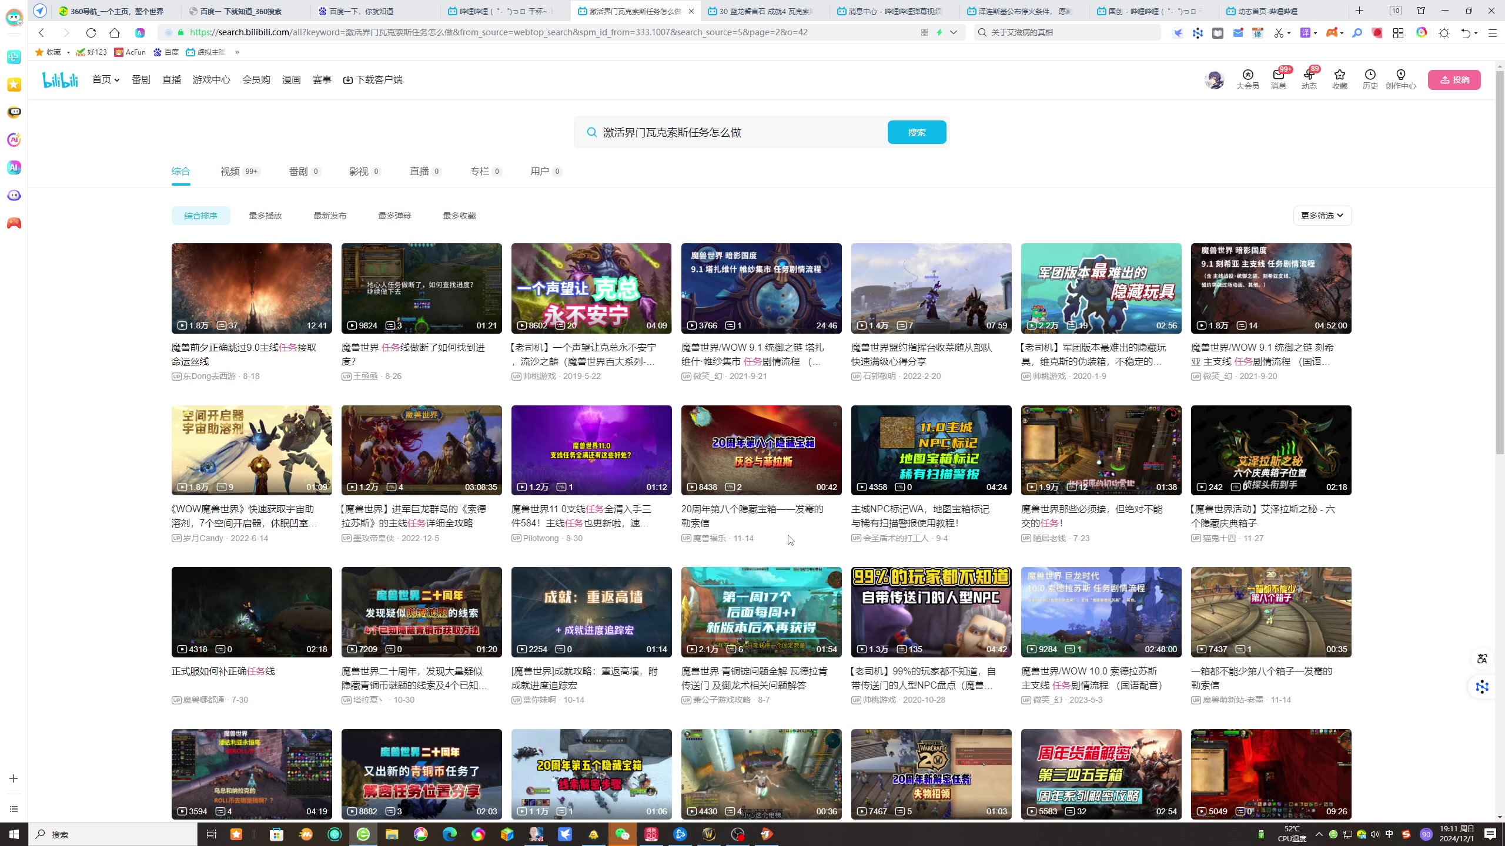Show hidden system tray icons
The height and width of the screenshot is (846, 1505).
[1319, 834]
